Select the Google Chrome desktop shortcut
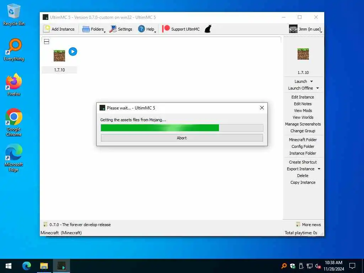This screenshot has height=273, width=364. tap(14, 122)
